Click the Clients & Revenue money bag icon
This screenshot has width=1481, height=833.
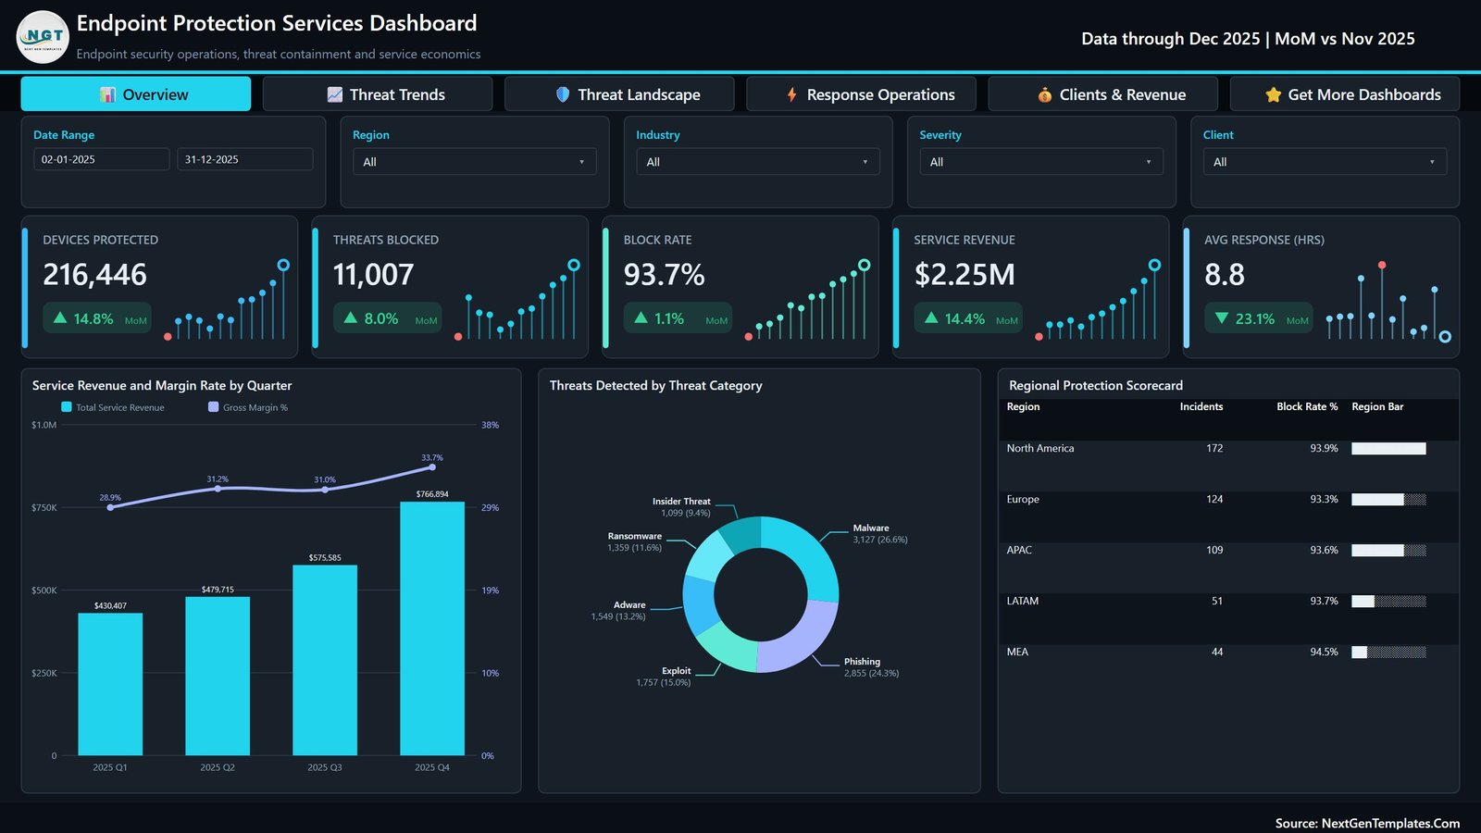[1045, 94]
